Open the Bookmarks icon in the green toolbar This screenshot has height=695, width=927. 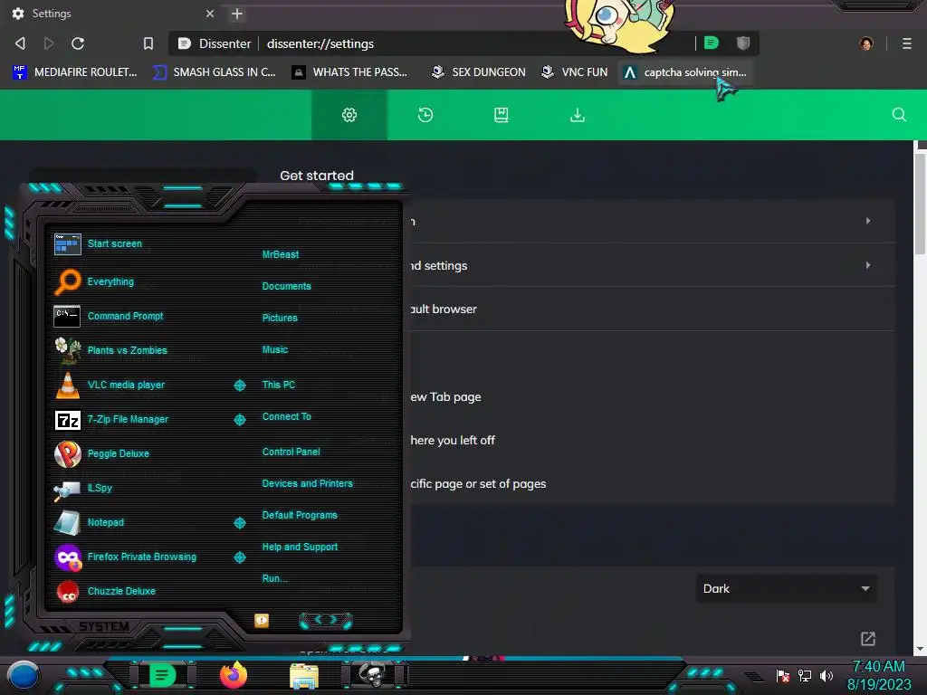point(502,115)
